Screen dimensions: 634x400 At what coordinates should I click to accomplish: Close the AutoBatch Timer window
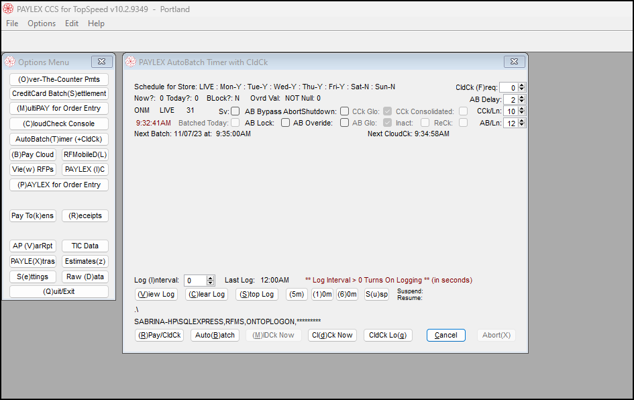pos(515,62)
